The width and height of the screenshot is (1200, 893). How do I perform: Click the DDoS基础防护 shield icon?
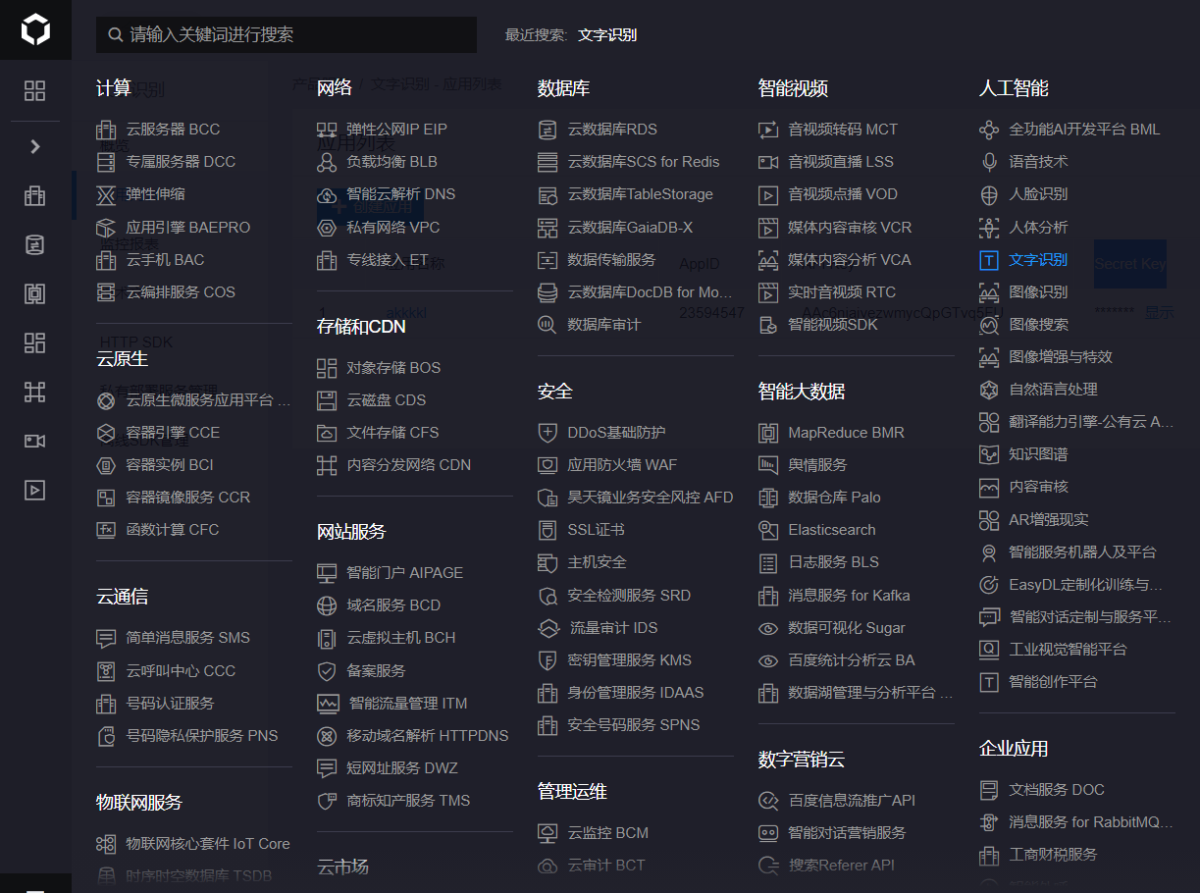(x=548, y=433)
